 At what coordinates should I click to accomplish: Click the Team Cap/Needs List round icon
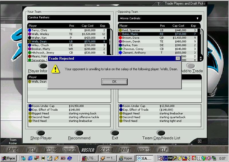(161, 133)
